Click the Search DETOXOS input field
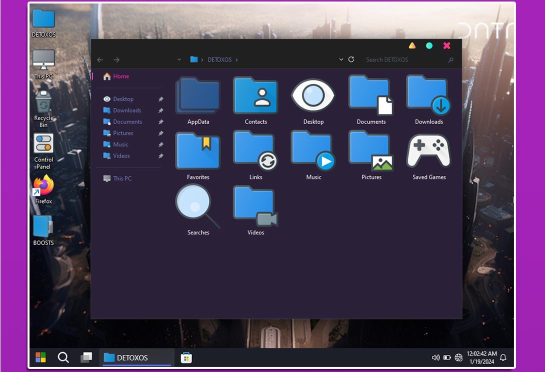This screenshot has height=372, width=545. coord(405,59)
